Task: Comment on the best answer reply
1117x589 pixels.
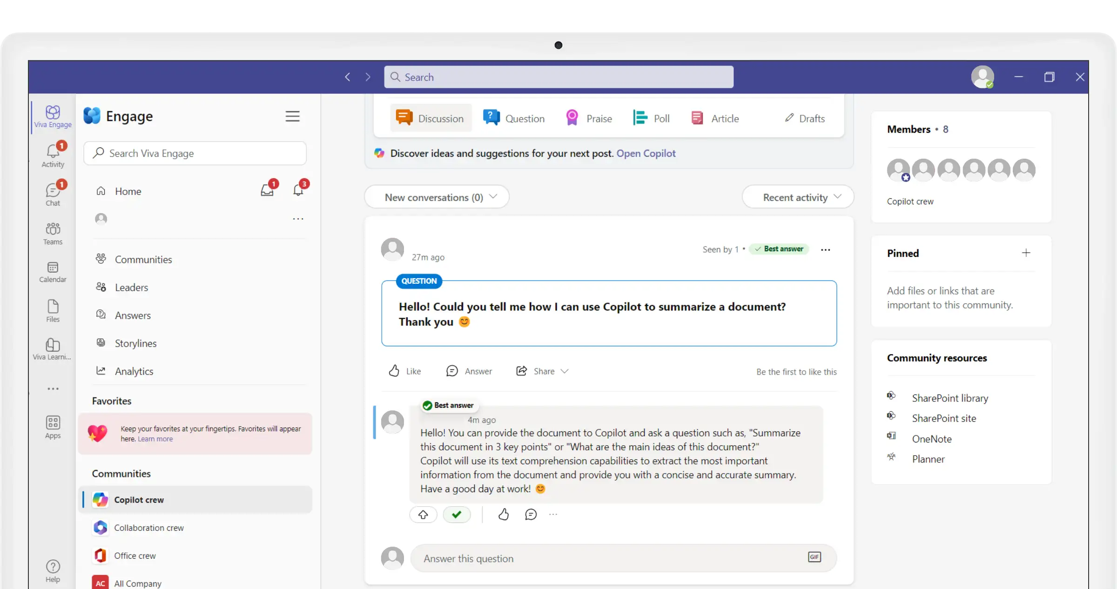Action: pyautogui.click(x=531, y=515)
